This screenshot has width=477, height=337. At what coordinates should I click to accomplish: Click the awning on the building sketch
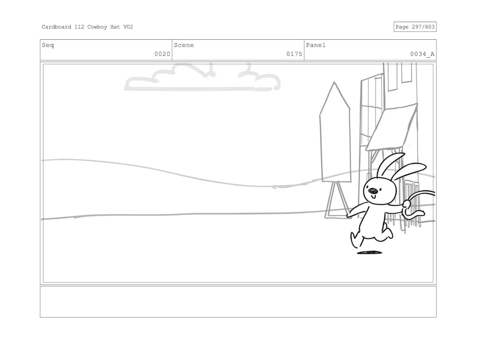(392, 127)
